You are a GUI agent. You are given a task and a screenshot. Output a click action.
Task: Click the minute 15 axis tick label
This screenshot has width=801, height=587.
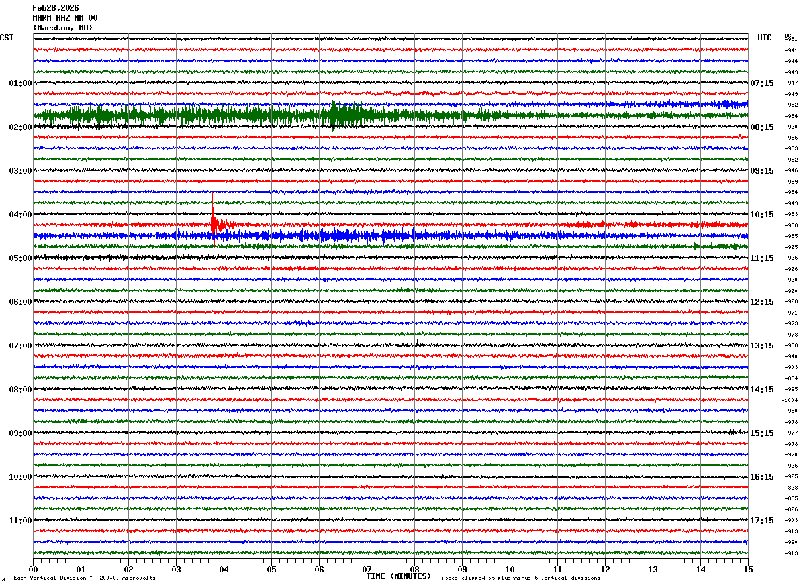pos(748,569)
